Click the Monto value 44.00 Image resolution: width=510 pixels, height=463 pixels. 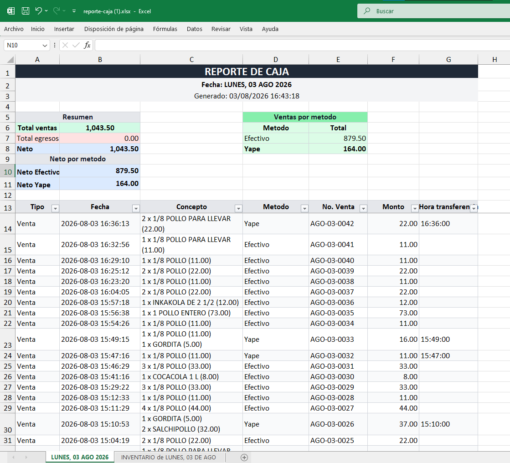point(393,408)
